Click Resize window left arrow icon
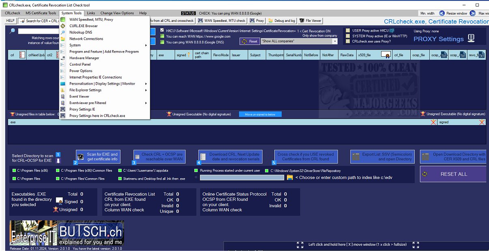This screenshot has height=251, width=489. click(x=442, y=13)
